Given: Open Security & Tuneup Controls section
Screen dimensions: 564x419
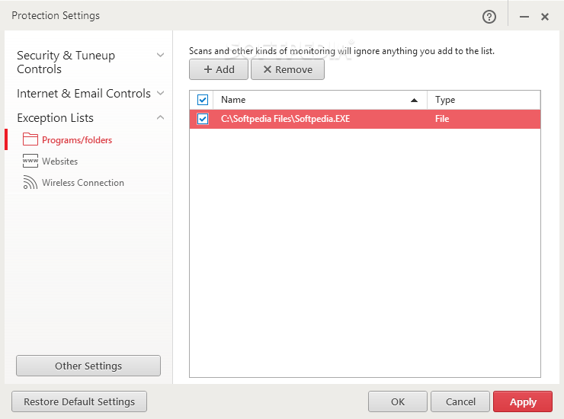Looking at the screenshot, I should [x=66, y=62].
